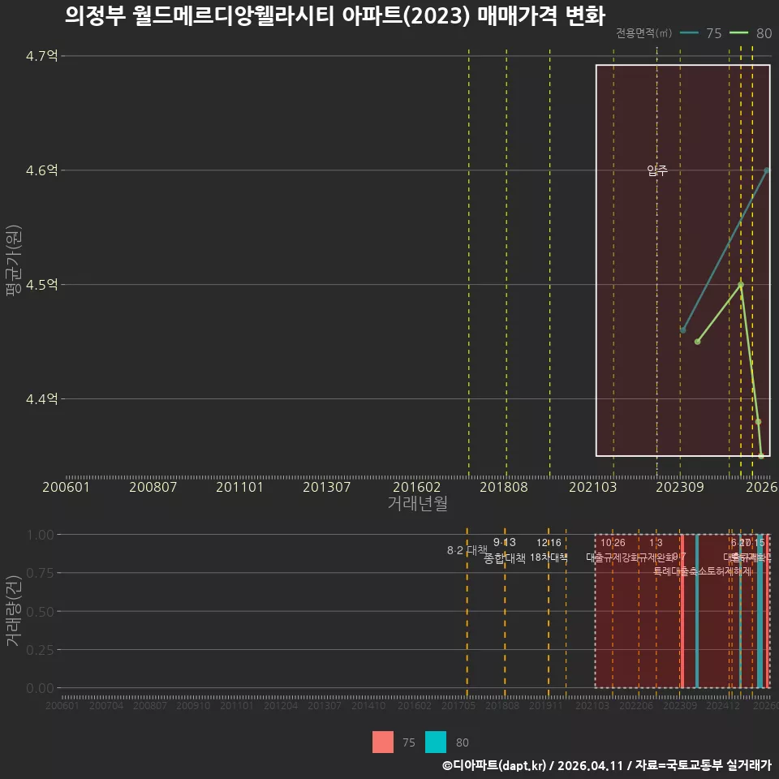This screenshot has height=779, width=779.
Task: Click 201911 on the volume chart x-axis
Action: tap(546, 705)
